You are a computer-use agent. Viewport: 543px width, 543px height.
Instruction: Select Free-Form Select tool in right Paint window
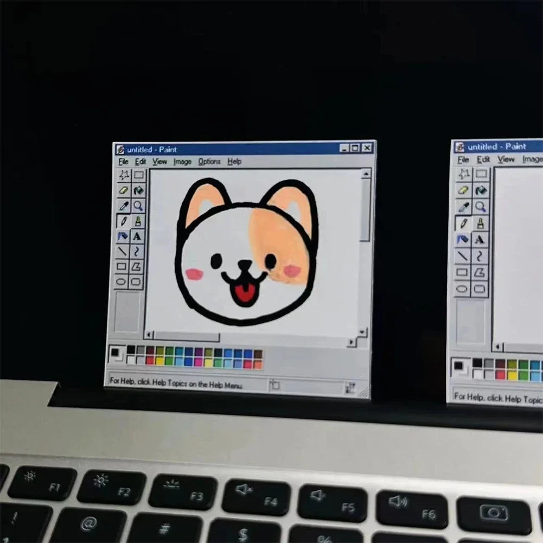(x=464, y=174)
